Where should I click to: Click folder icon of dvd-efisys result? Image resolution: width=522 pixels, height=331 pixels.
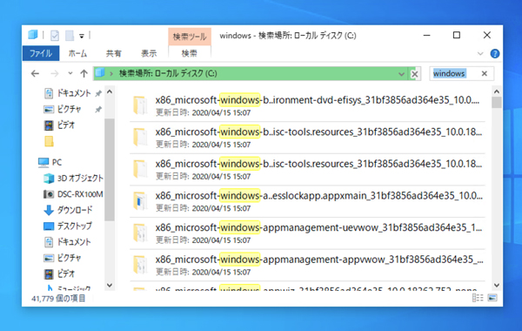[x=140, y=105]
